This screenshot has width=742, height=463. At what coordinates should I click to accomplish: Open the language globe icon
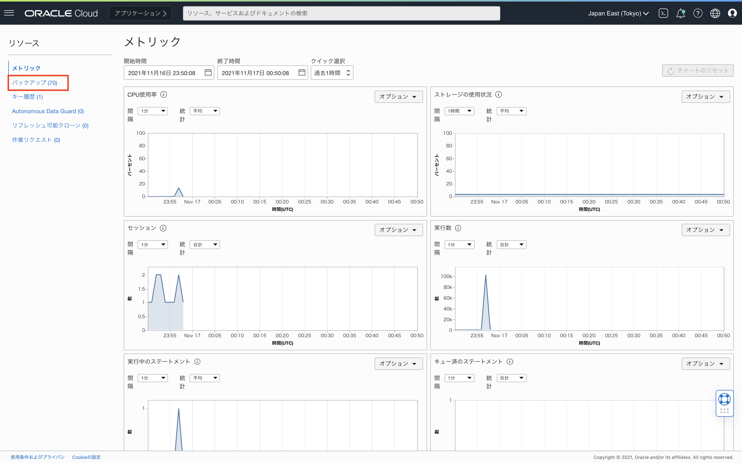(x=715, y=13)
